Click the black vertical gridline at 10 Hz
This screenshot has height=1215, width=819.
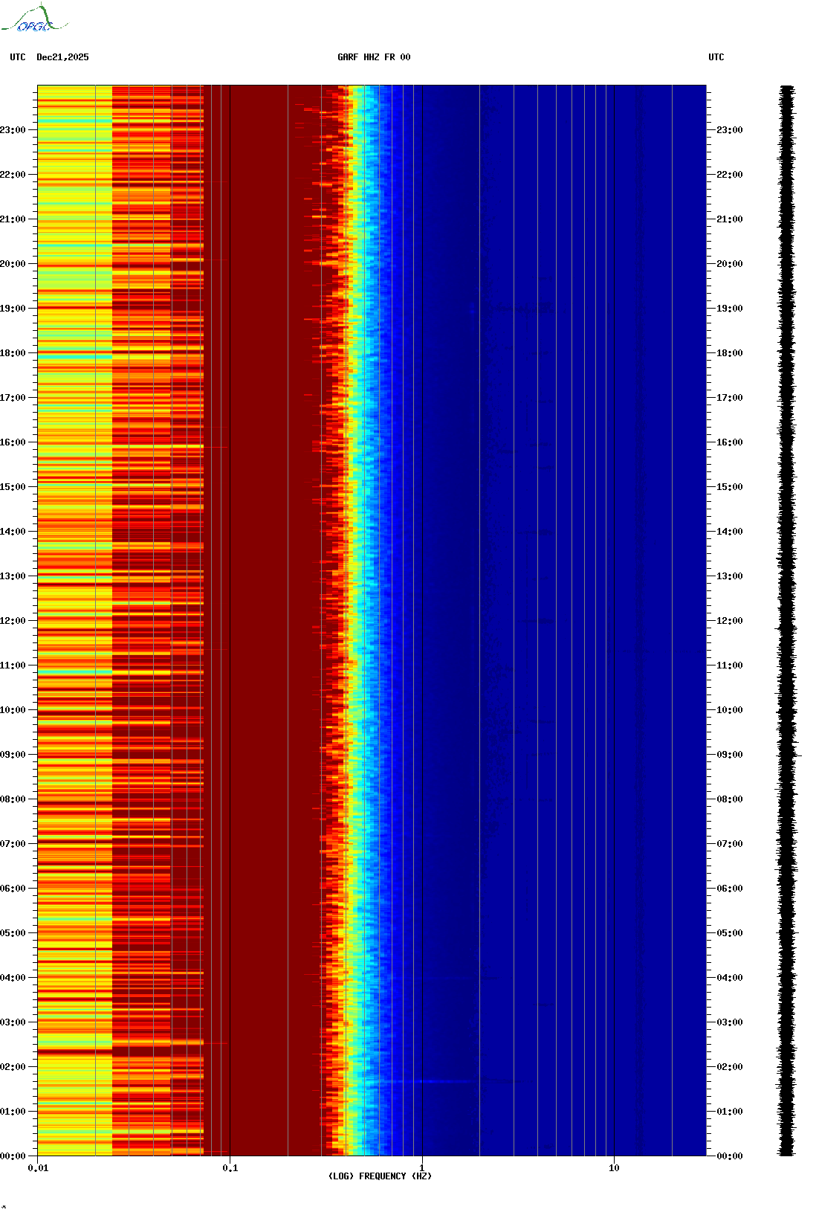tap(614, 595)
